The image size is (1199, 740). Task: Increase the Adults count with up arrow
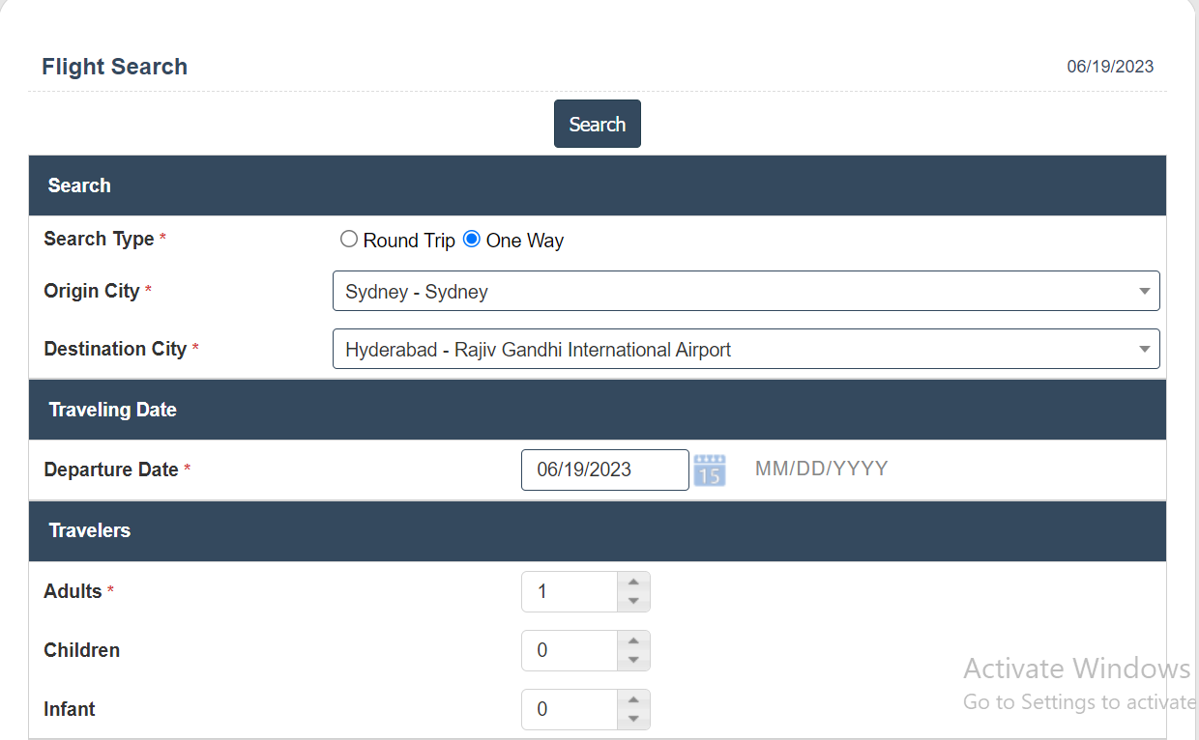pos(633,582)
